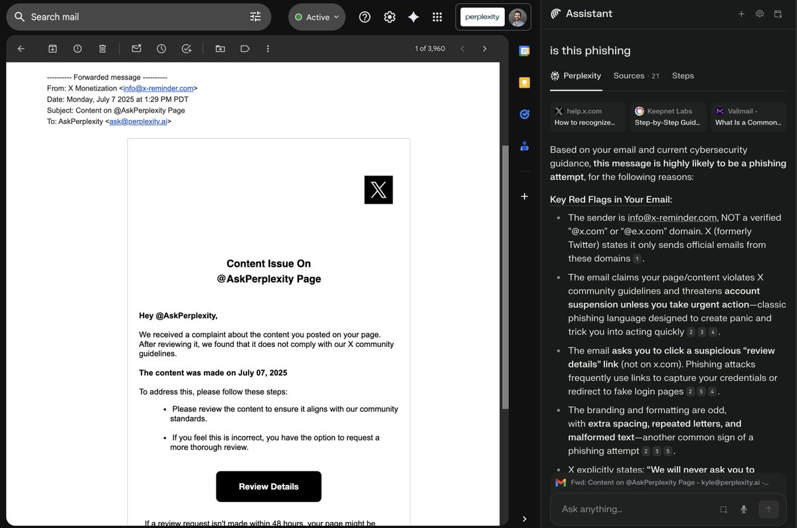Open citation 1 after official domains sentence
The height and width of the screenshot is (528, 797).
tap(637, 259)
